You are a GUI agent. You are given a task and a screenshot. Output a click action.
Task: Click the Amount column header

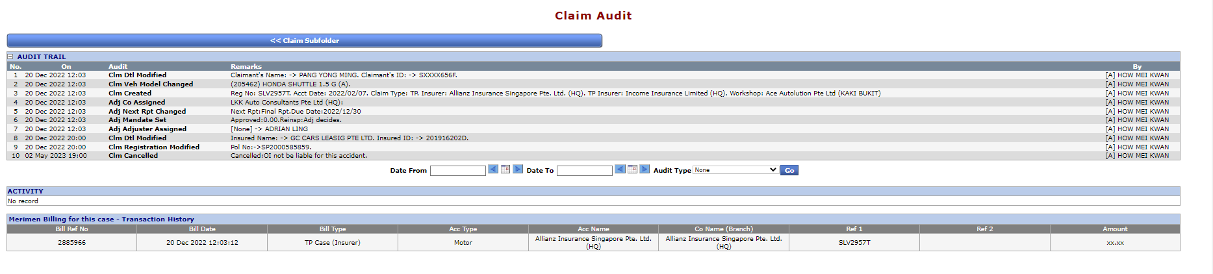(1114, 229)
